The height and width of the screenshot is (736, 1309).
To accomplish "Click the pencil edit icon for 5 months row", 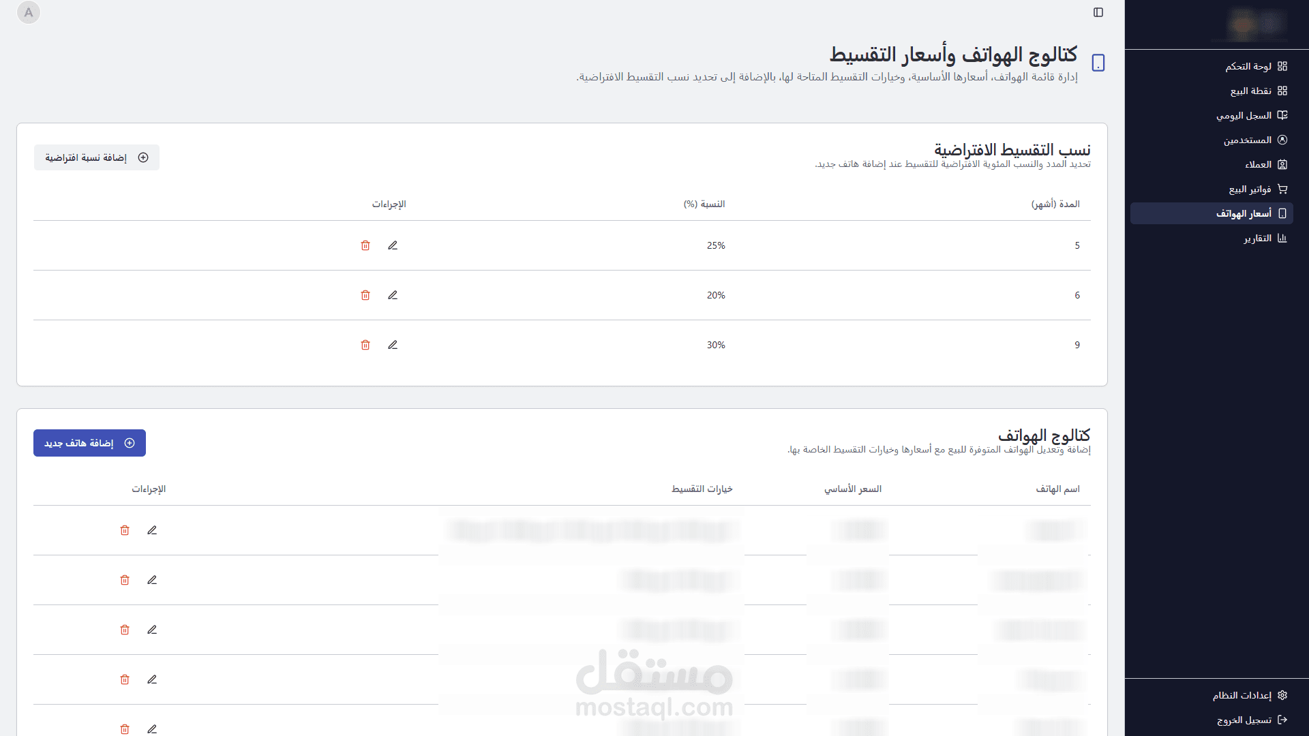I will coord(393,245).
